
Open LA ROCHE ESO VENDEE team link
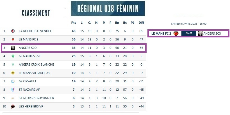pos(35,31)
